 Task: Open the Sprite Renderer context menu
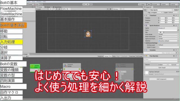pyautogui.click(x=178, y=26)
